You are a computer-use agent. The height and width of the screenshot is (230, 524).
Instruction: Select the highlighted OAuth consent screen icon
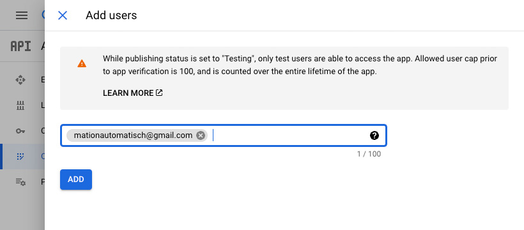click(20, 156)
